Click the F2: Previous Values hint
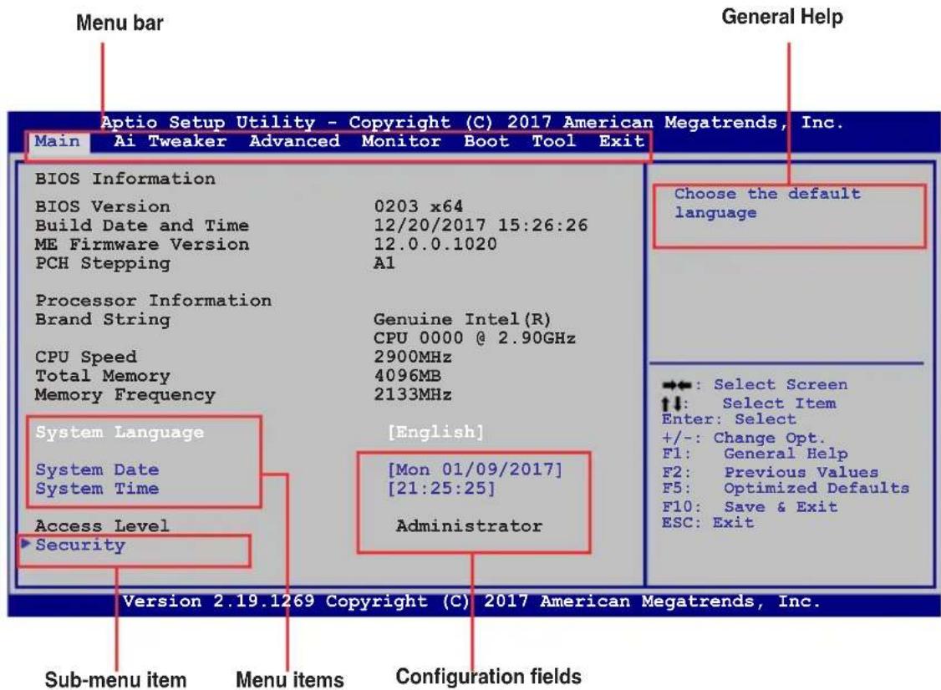This screenshot has height=690, width=941. click(770, 473)
